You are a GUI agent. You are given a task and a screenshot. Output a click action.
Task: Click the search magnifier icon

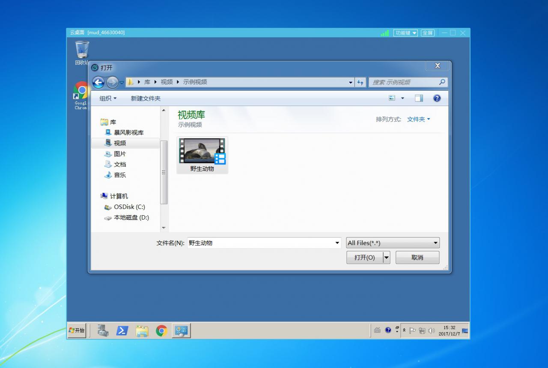coord(442,82)
